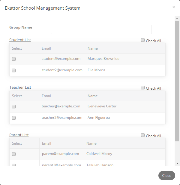The height and width of the screenshot is (185, 180).
Task: Click the Student List heading
Action: [x=20, y=40]
